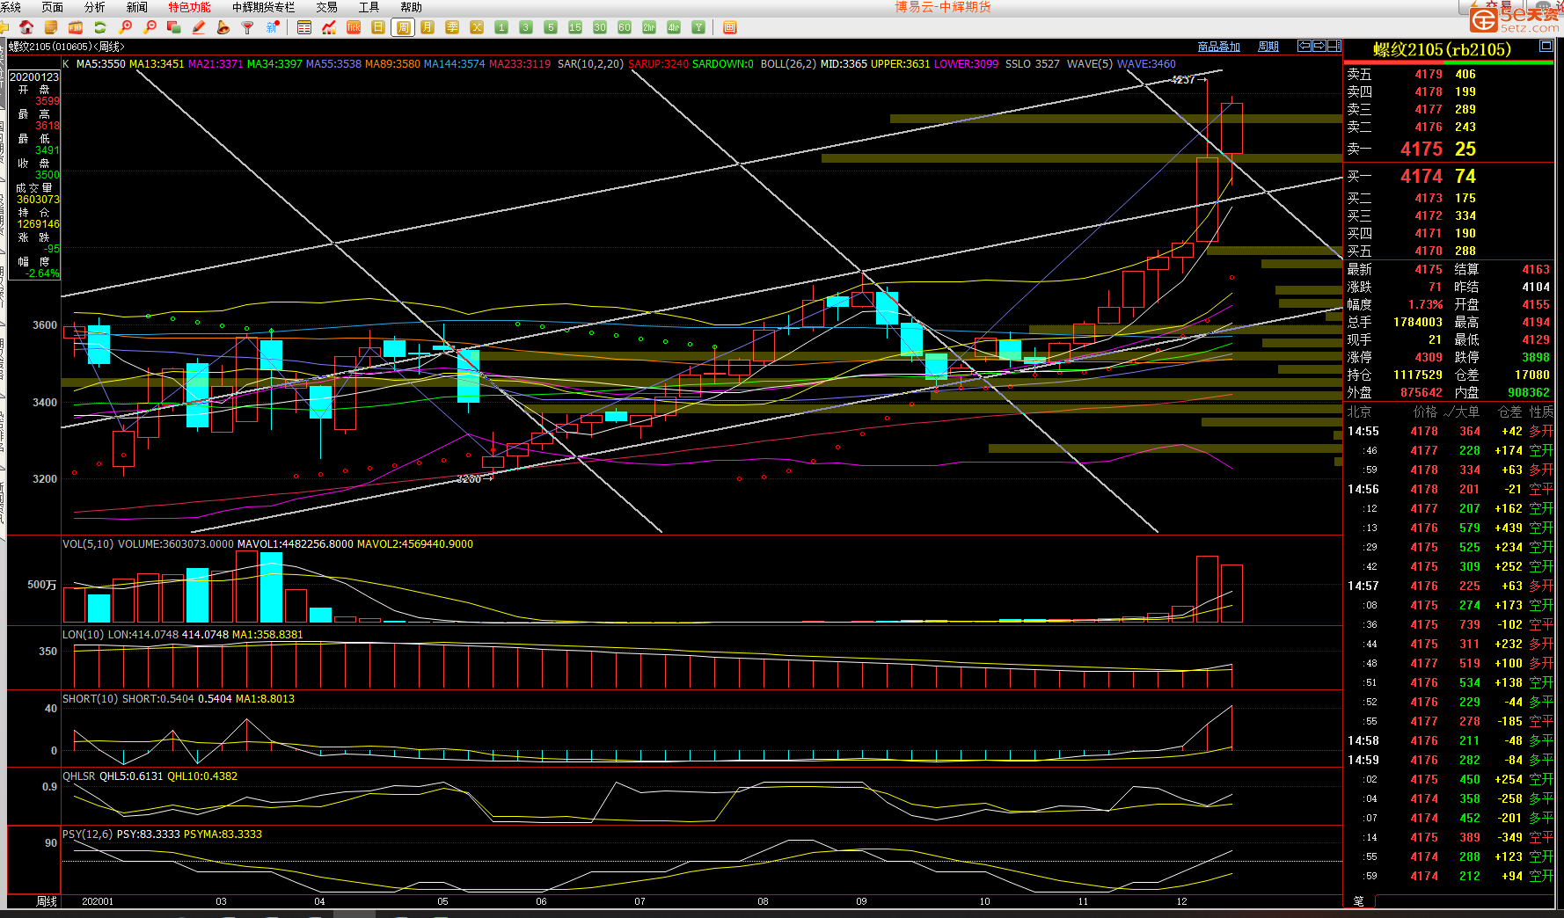Click the 周线 label at bottom-left
1564x918 pixels.
[47, 901]
